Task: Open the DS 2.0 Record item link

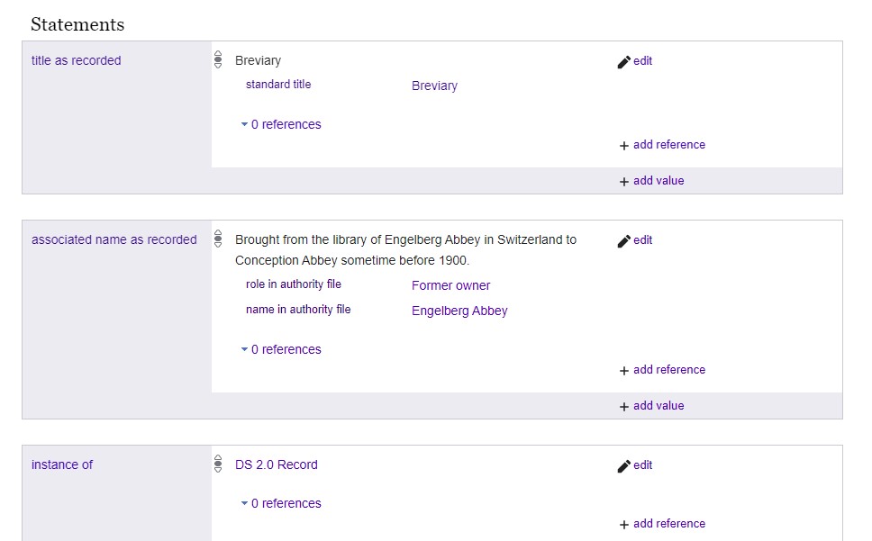Action: (277, 464)
